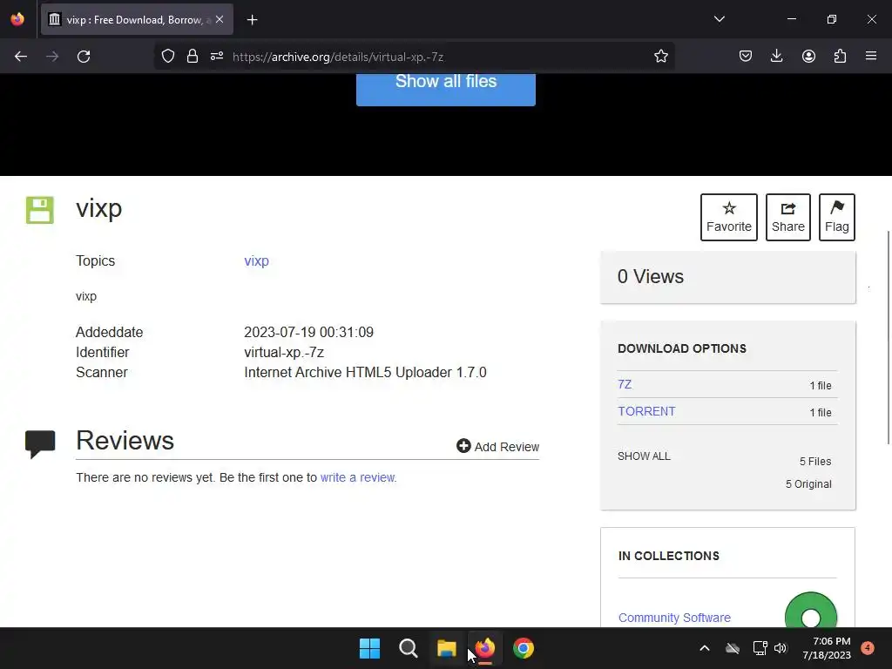892x669 pixels.
Task: Open the vixp topic link
Action: coord(257,261)
